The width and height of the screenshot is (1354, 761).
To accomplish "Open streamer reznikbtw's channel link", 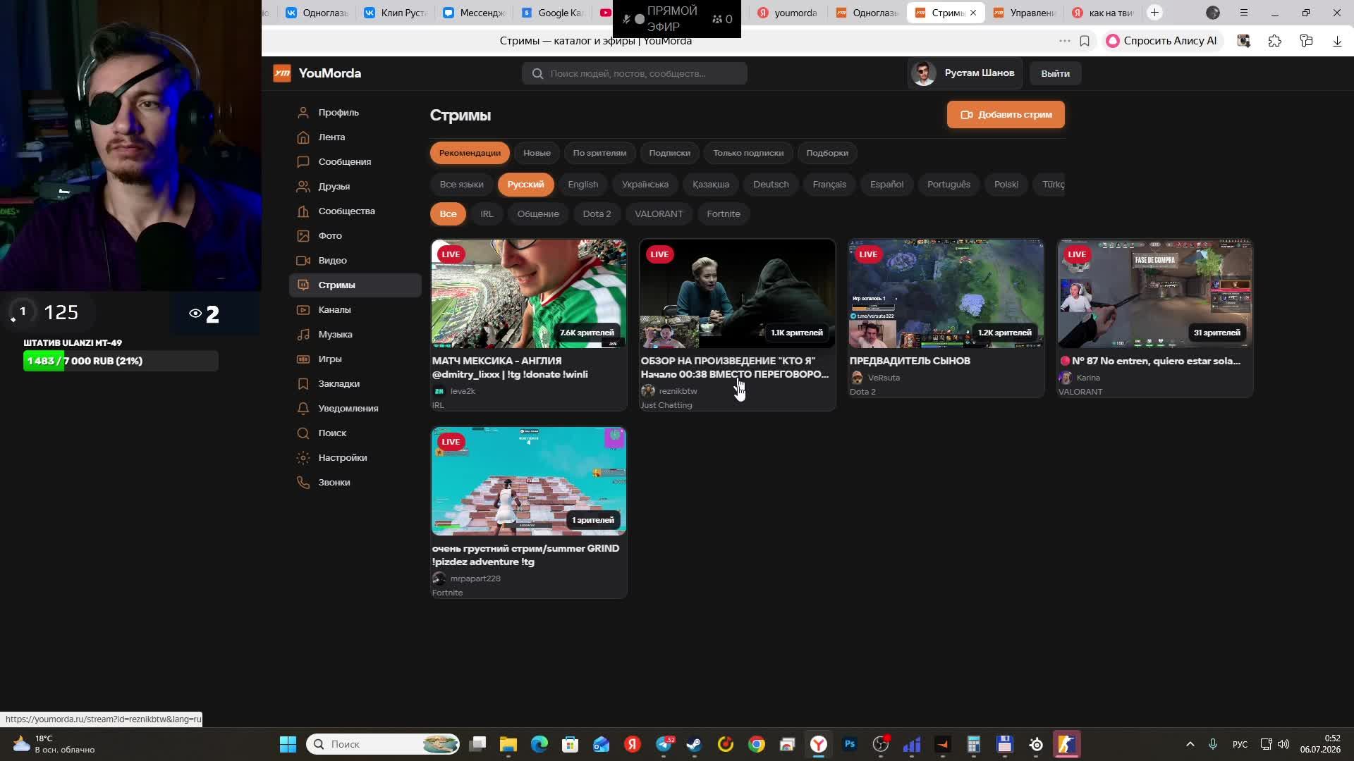I will pos(677,391).
